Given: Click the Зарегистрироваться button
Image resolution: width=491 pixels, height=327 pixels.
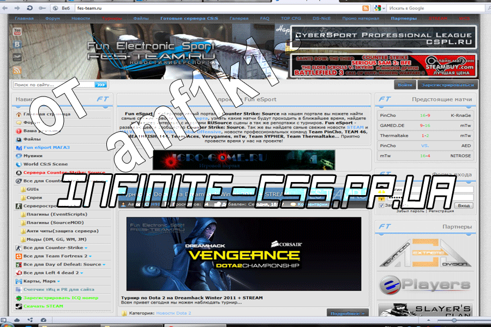Looking at the screenshot, I should [x=447, y=85].
